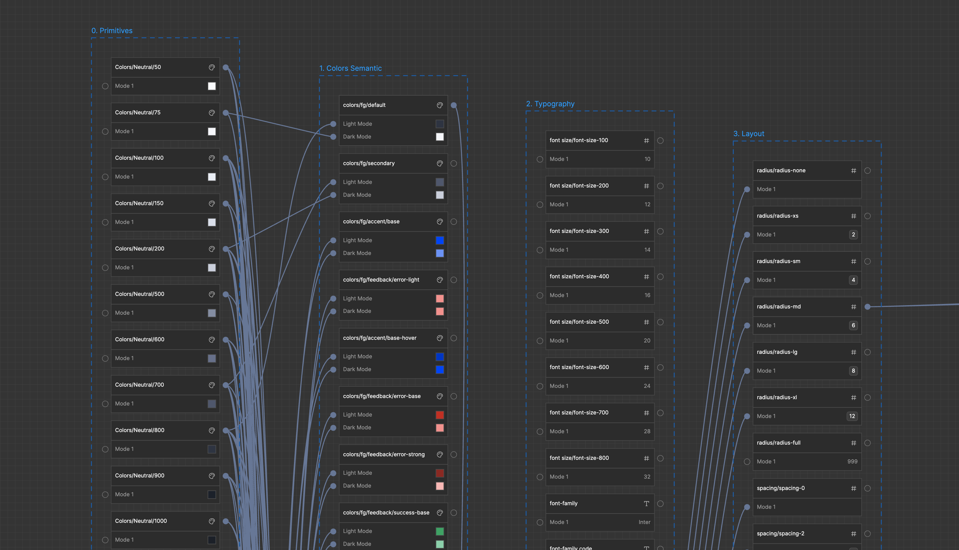959x550 pixels.
Task: Select the 2. Typography group label
Action: [x=550, y=104]
